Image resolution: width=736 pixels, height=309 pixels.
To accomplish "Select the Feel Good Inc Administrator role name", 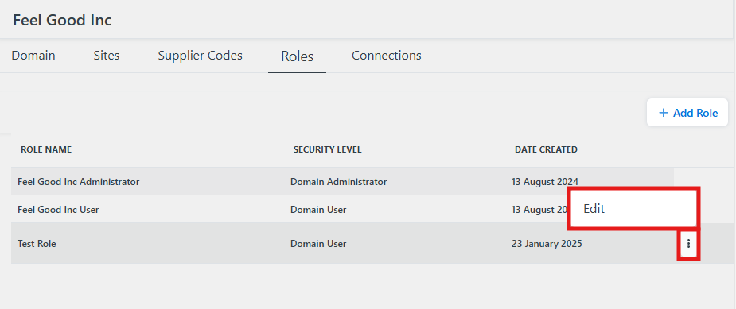I will tap(79, 181).
